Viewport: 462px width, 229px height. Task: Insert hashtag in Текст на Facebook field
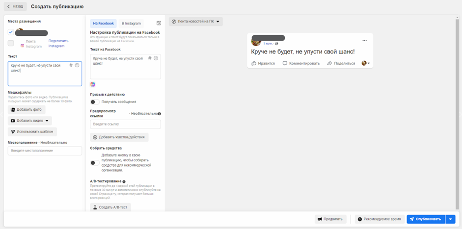click(x=150, y=58)
